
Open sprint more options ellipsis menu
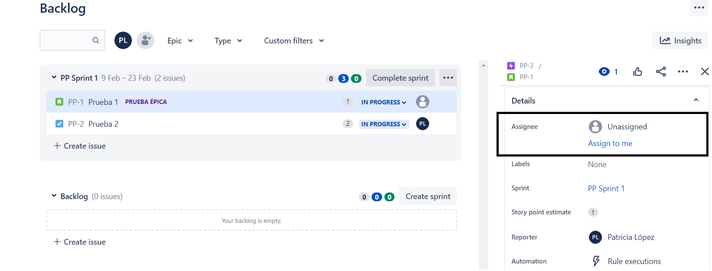[x=448, y=78]
